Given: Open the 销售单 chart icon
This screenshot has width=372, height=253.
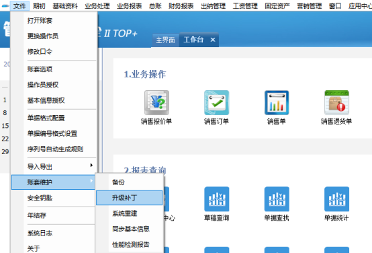Looking at the screenshot, I should click(x=277, y=102).
